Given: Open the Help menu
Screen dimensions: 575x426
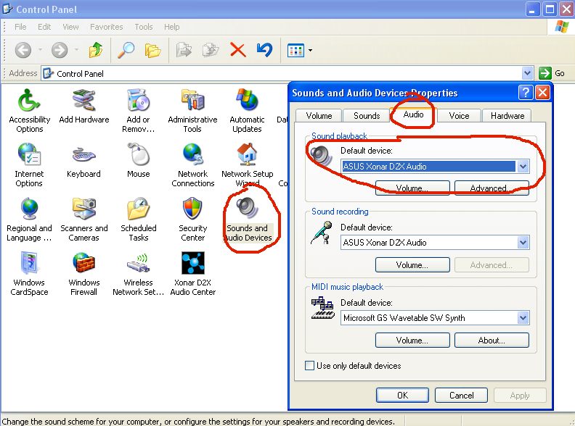Looking at the screenshot, I should tap(171, 27).
